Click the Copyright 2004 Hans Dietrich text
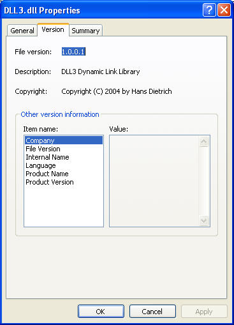Viewport: 234px width, 325px height. point(117,91)
